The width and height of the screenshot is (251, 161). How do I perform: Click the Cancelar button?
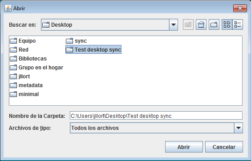224,147
